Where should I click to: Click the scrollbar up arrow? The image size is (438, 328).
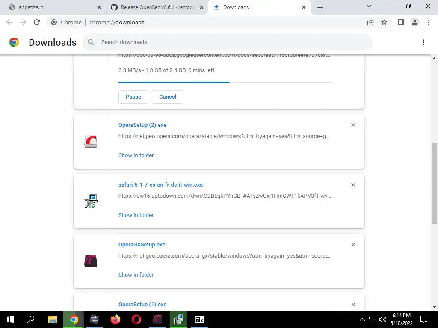point(434,58)
